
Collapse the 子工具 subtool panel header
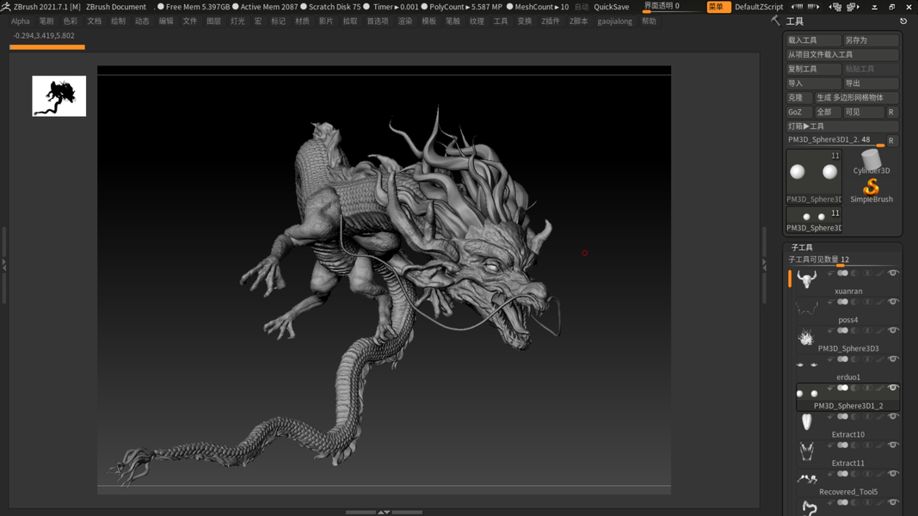click(802, 248)
